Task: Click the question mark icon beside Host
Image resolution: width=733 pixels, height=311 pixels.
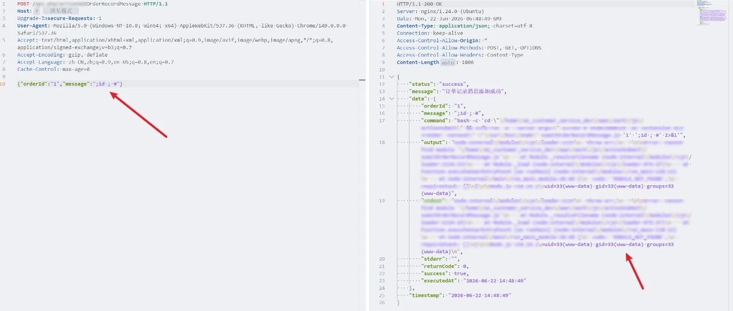Action: point(38,11)
